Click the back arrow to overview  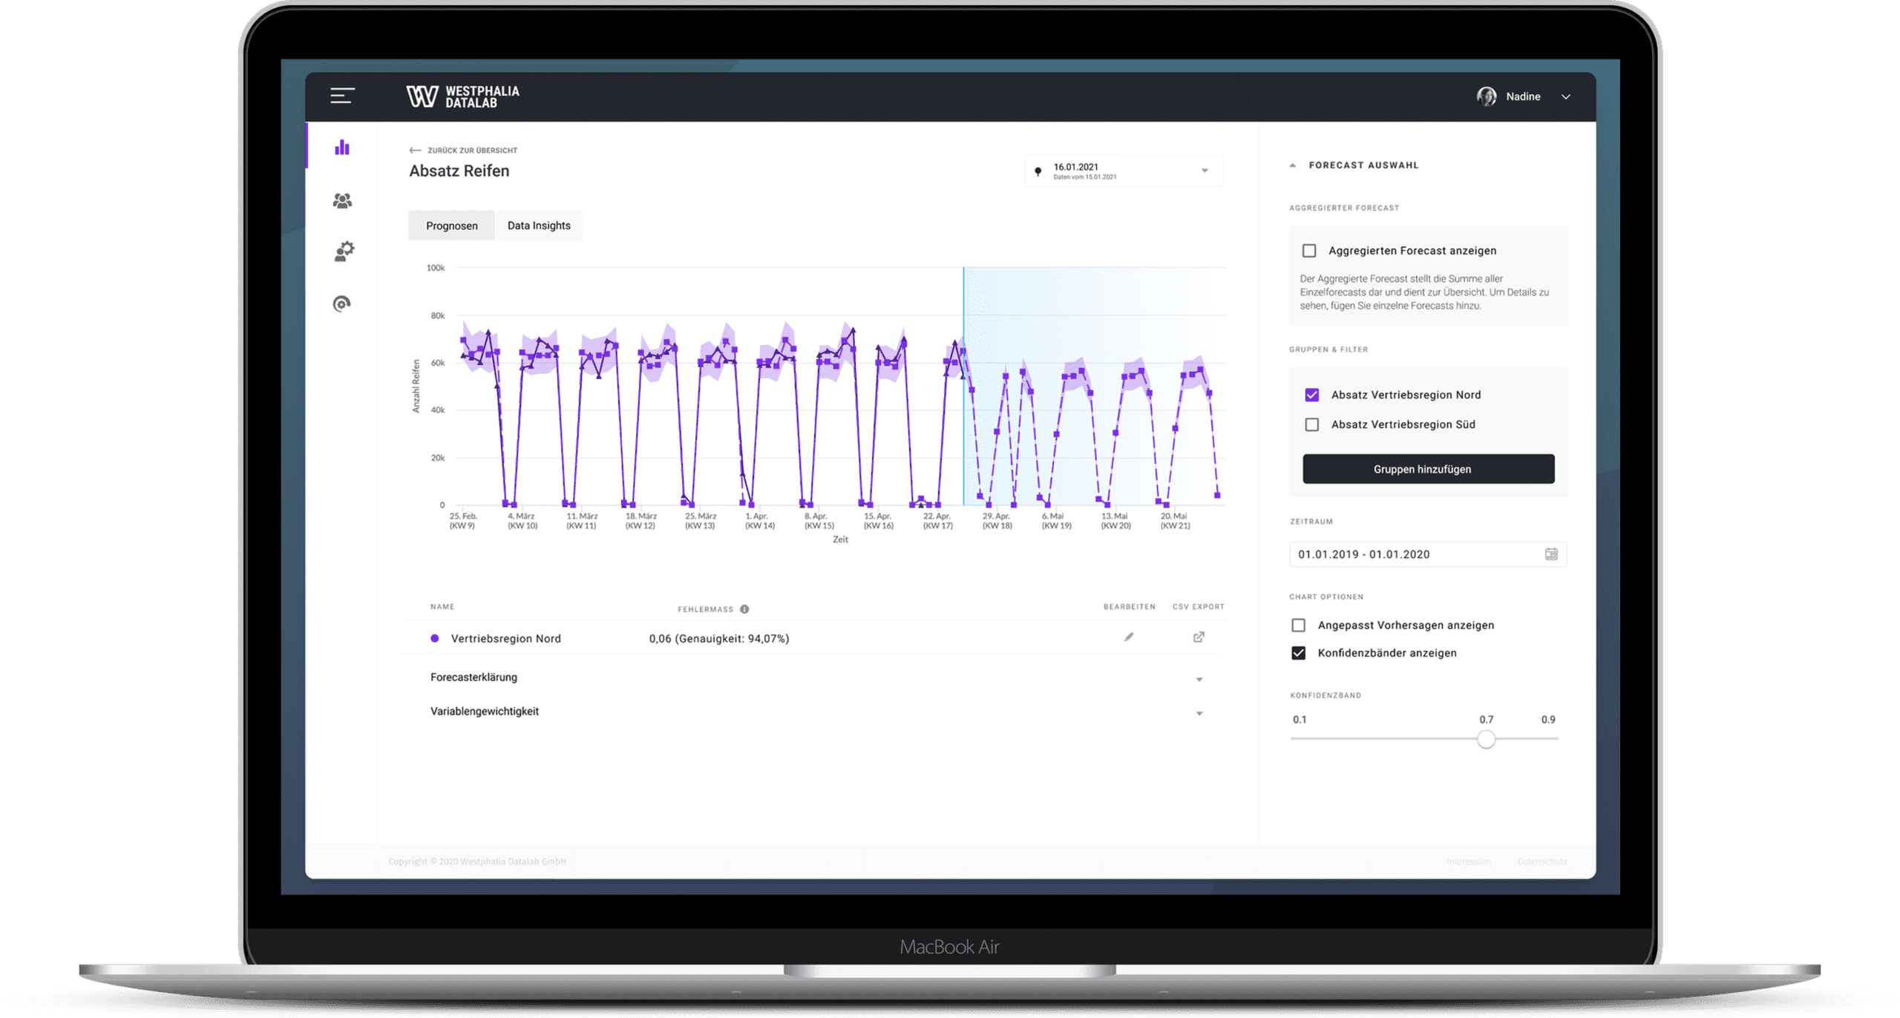click(415, 150)
